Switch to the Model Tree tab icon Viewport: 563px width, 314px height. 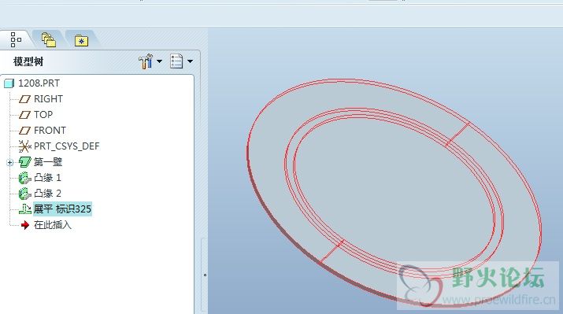click(16, 39)
